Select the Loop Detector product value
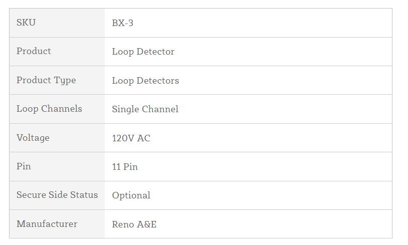The image size is (408, 245). click(143, 52)
